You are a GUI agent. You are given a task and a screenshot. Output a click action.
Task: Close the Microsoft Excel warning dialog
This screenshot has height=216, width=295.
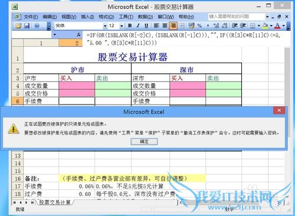pos(279,110)
